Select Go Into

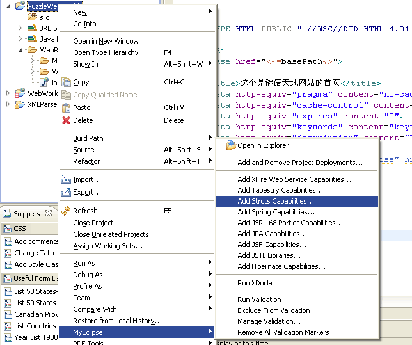tap(137, 24)
